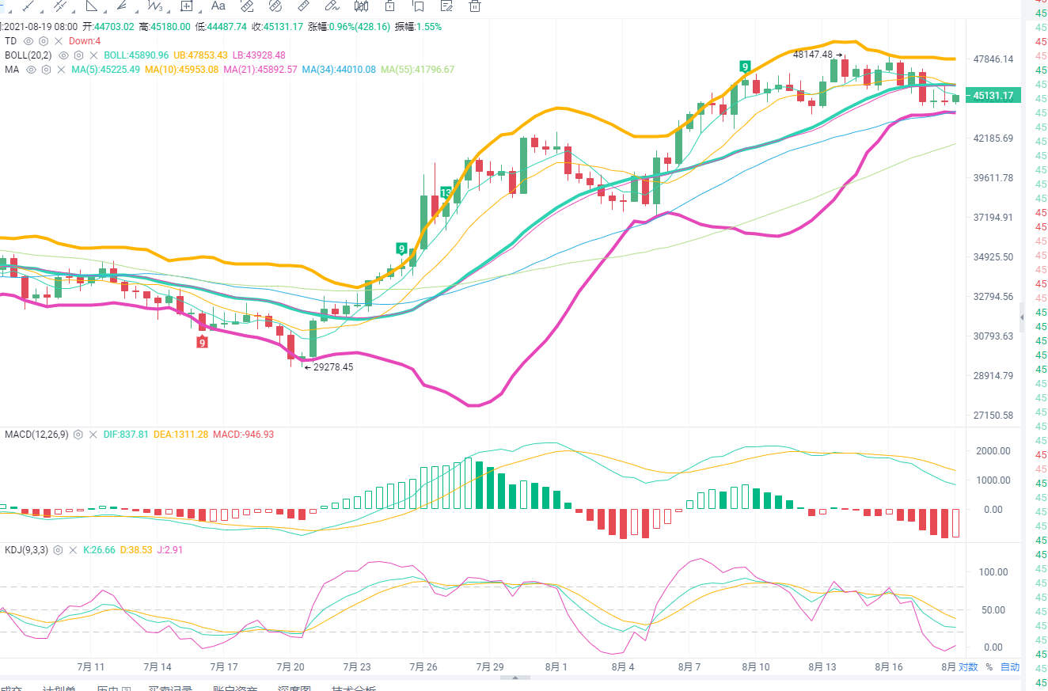Open settings gear for KDJ(9,3,3) indicator

58,549
